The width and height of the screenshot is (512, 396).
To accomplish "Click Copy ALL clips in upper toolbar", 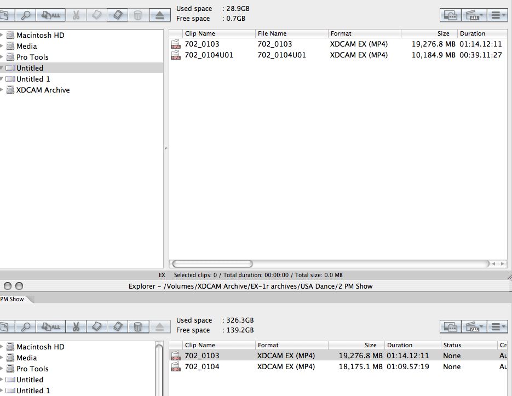I will click(50, 15).
